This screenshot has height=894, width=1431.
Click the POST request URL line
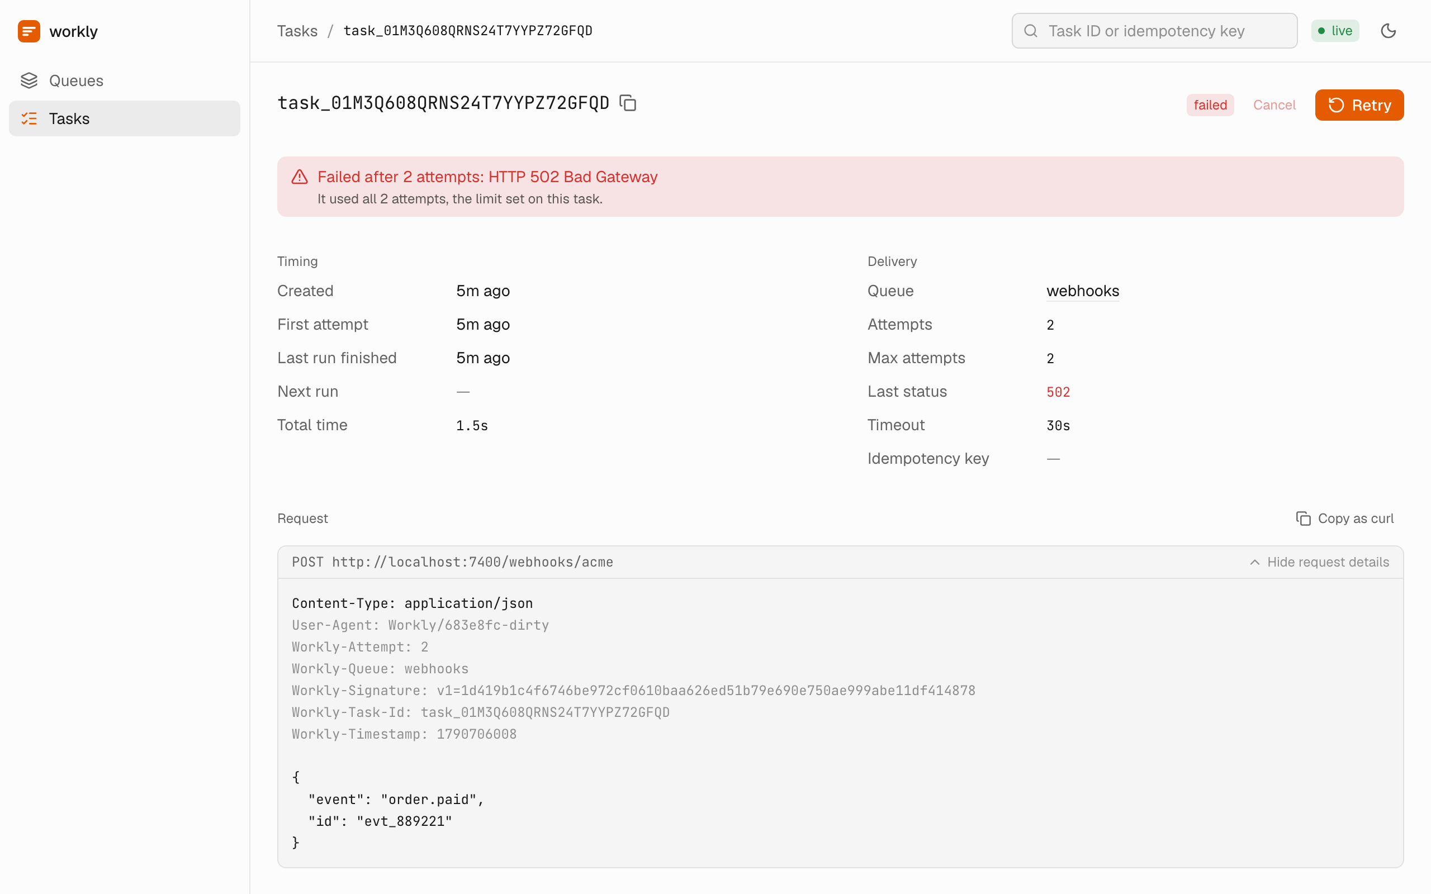pos(452,562)
